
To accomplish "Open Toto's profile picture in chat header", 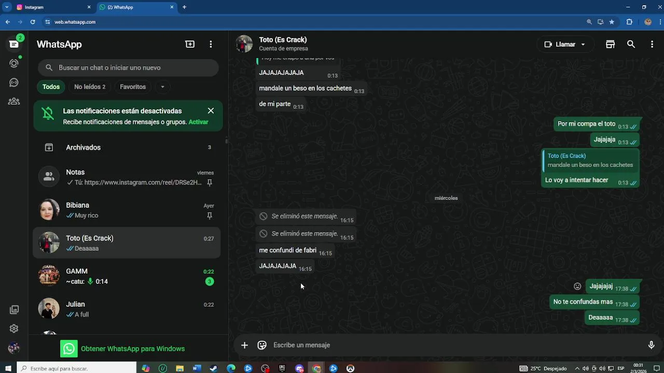I will pos(244,44).
